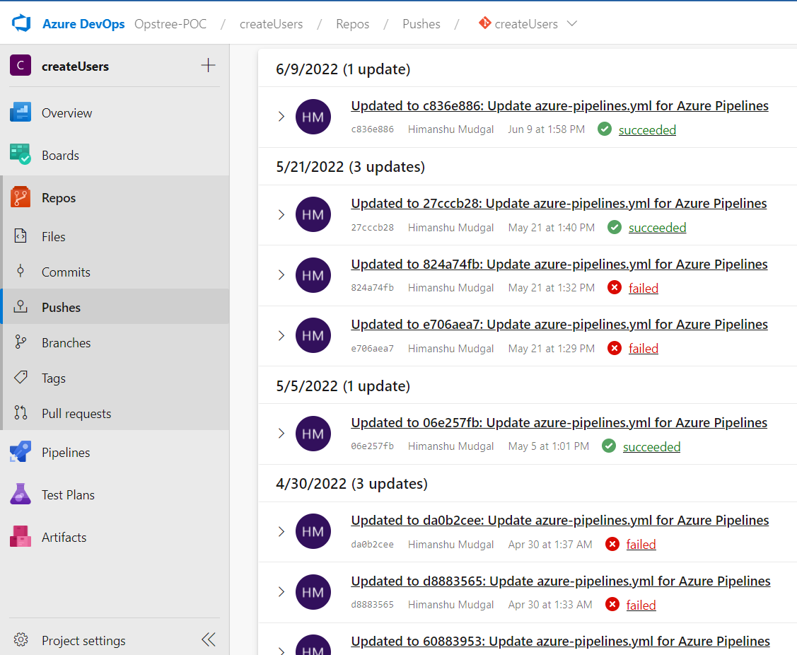The height and width of the screenshot is (655, 797).
Task: Select the Pushes icon in sidebar
Action: 21,307
